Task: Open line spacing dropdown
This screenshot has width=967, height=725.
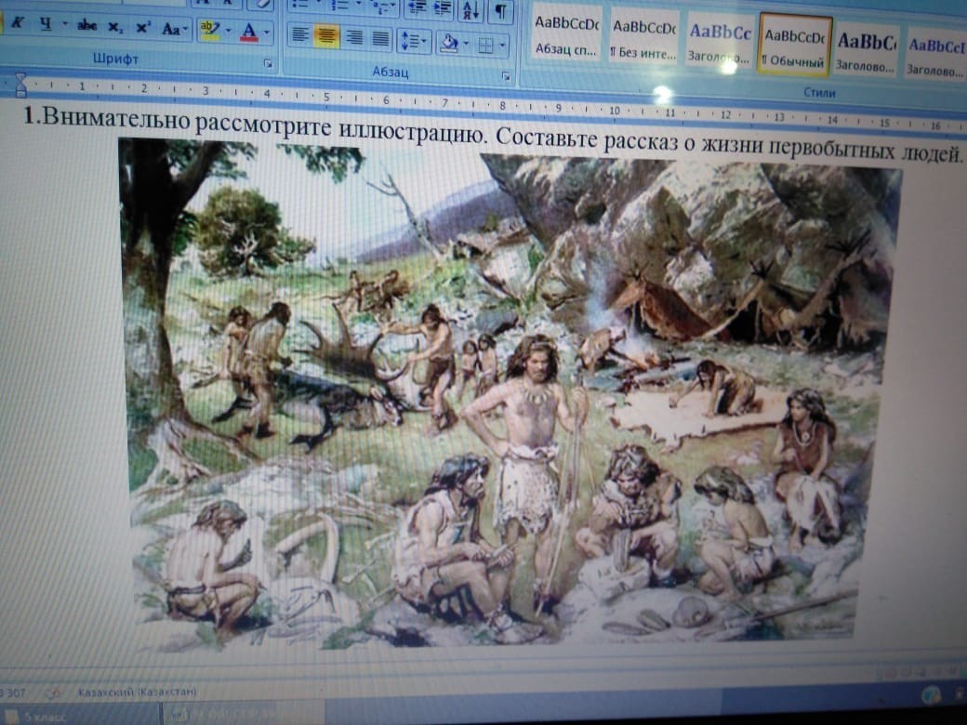Action: [x=413, y=41]
